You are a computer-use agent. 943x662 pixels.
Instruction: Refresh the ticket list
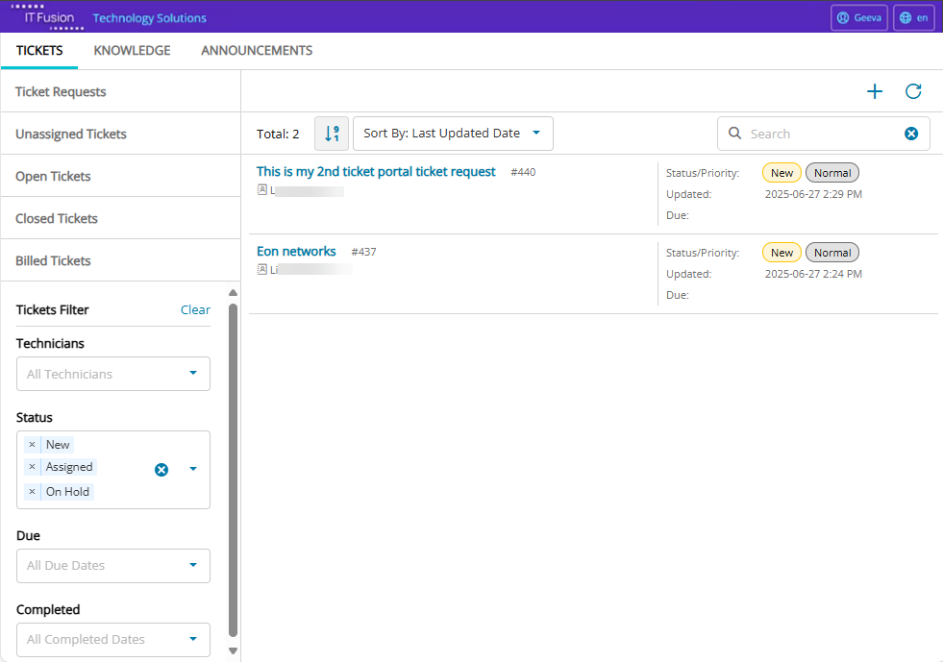point(913,91)
